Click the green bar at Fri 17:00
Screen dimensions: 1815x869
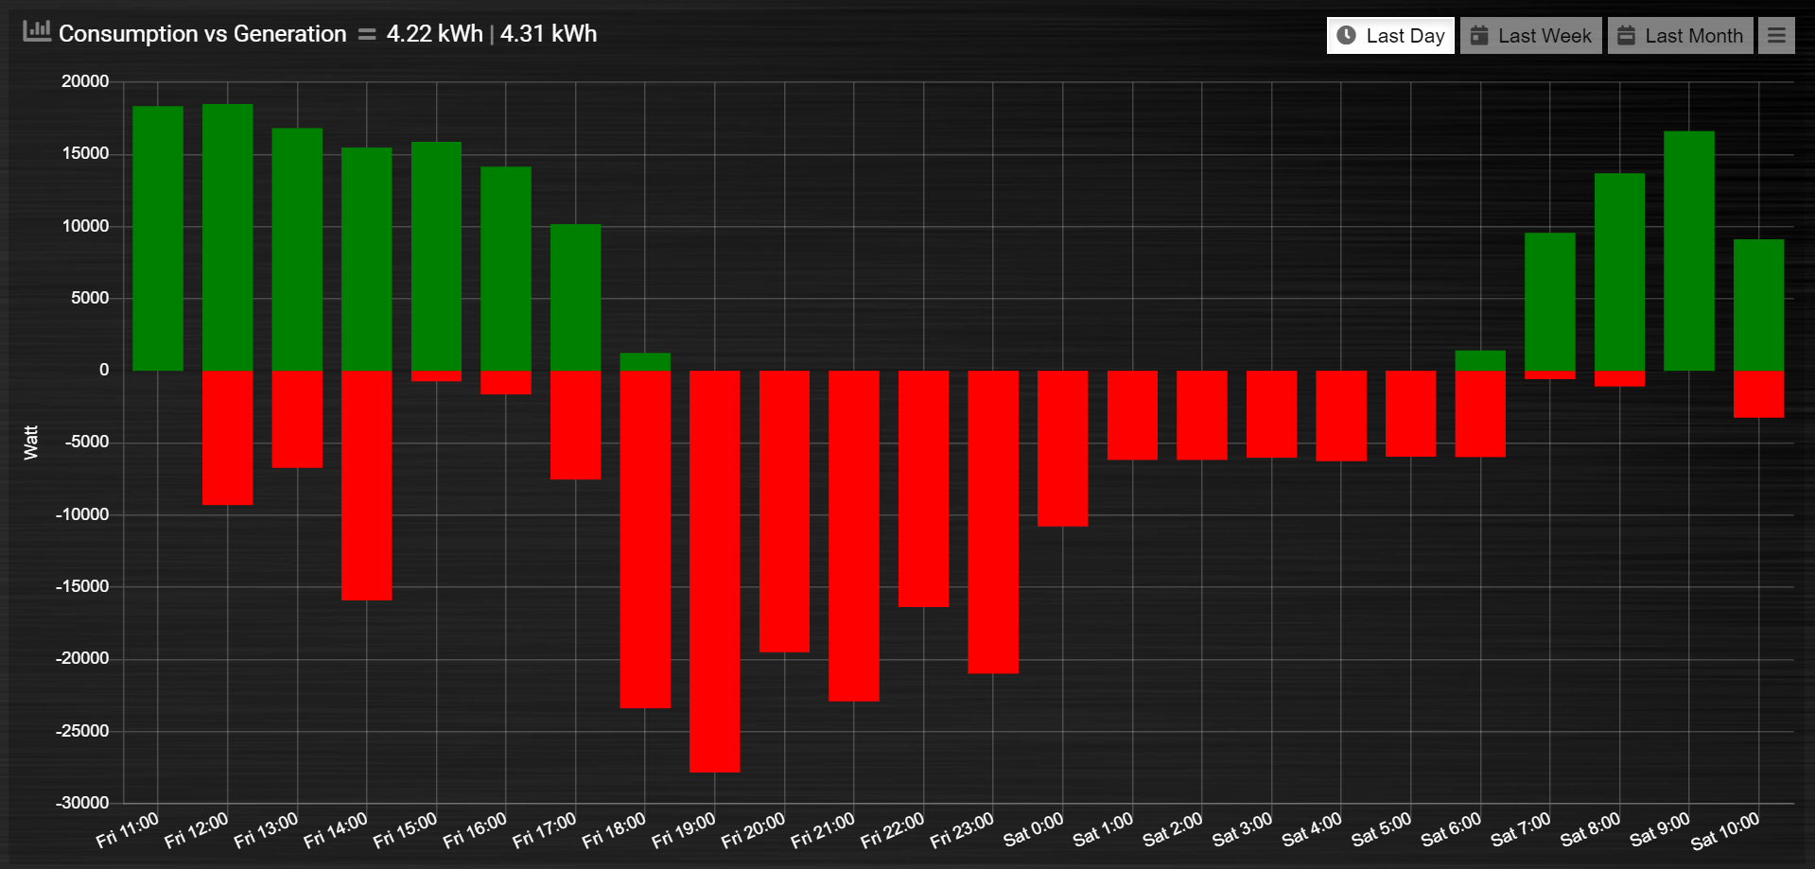click(x=575, y=297)
